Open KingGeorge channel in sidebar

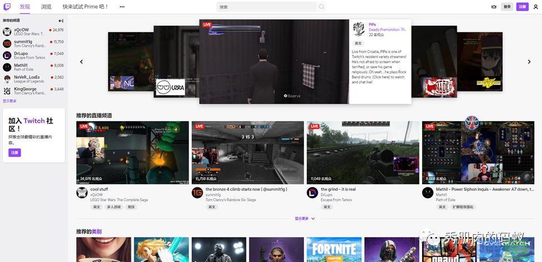coord(33,91)
